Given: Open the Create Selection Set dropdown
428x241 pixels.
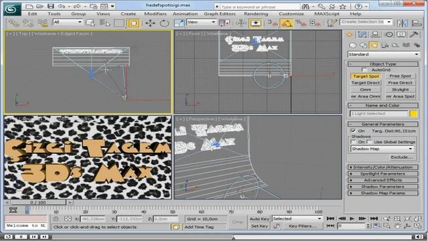Looking at the screenshot, I should (366, 22).
